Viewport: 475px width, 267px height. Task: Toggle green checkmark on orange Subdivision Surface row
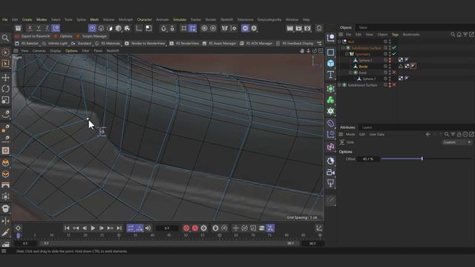394,47
